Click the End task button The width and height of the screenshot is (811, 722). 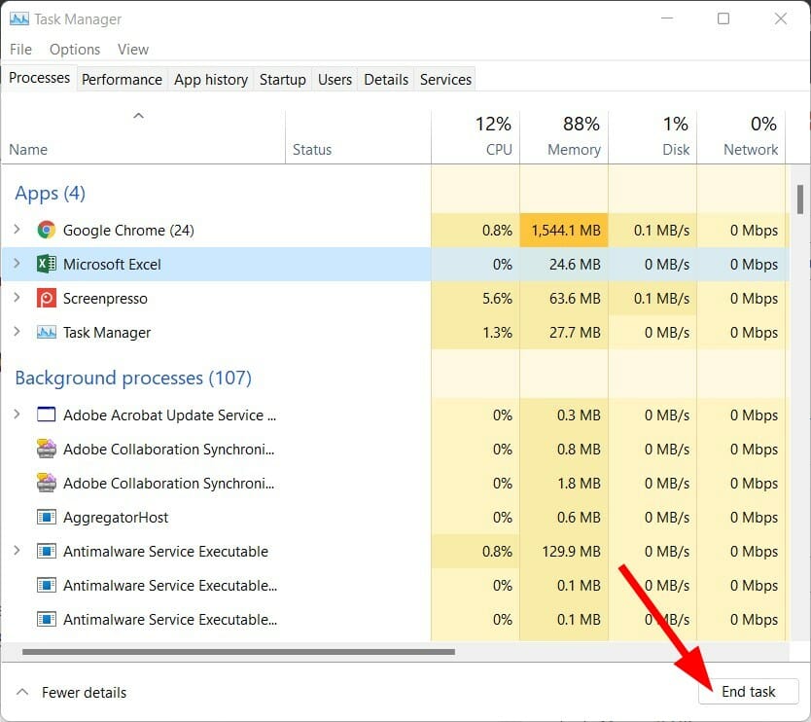749,692
